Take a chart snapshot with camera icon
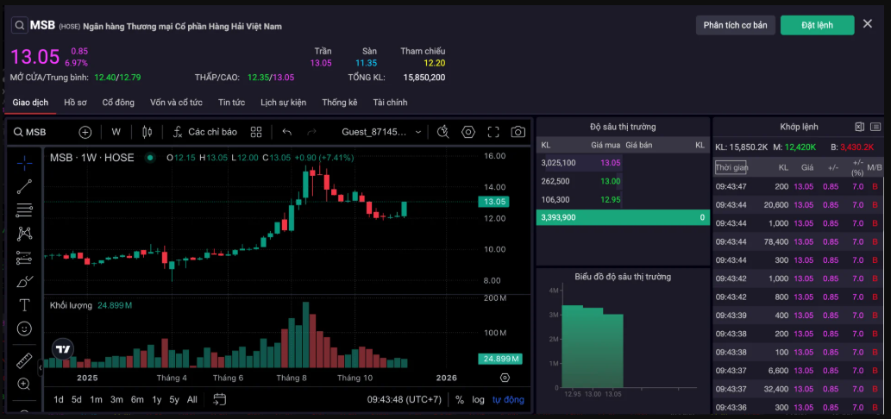This screenshot has height=419, width=891. tap(518, 132)
